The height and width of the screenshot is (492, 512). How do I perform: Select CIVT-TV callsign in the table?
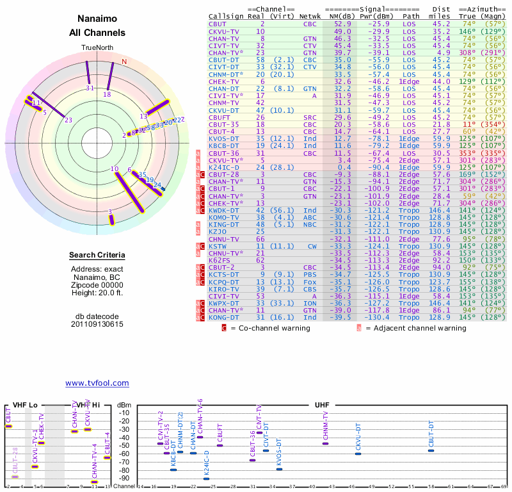point(223,45)
